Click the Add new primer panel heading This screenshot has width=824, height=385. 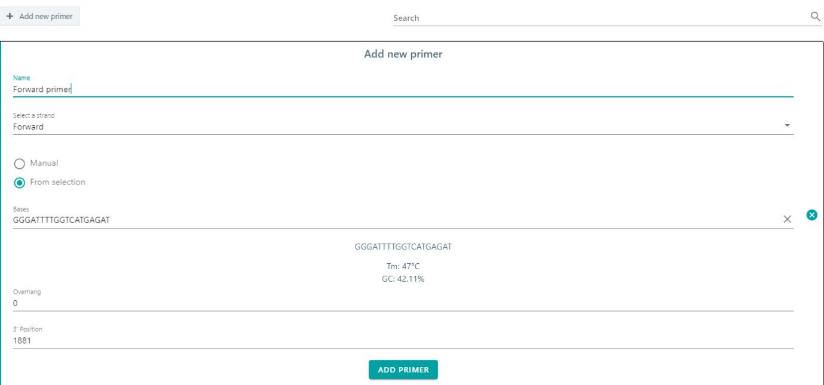point(403,54)
